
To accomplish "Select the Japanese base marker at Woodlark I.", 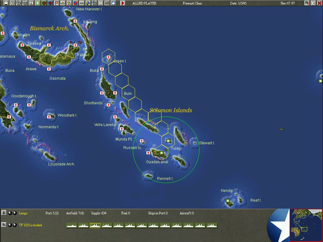I will 49,117.
